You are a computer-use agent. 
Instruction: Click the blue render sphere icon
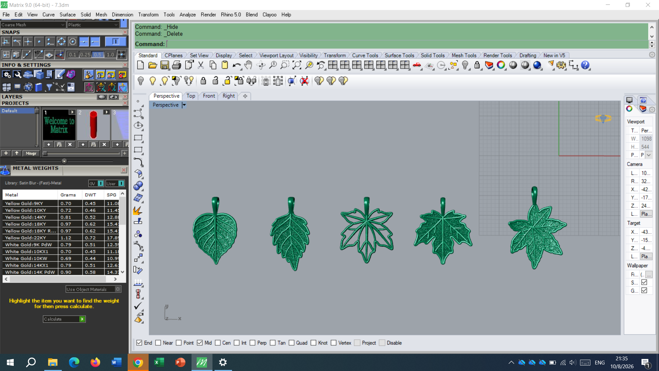tap(537, 65)
